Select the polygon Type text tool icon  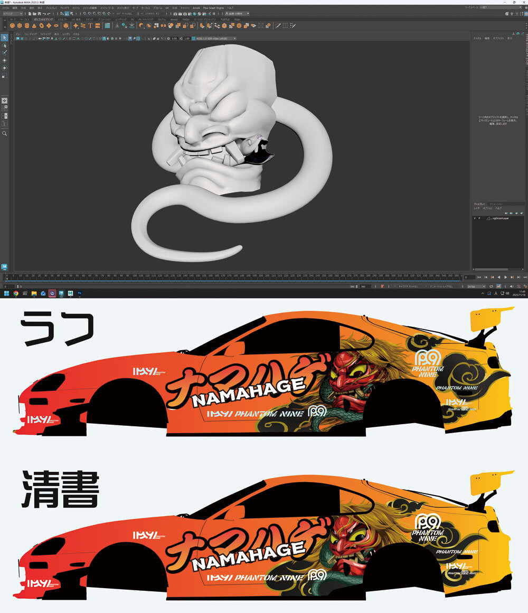(x=90, y=25)
